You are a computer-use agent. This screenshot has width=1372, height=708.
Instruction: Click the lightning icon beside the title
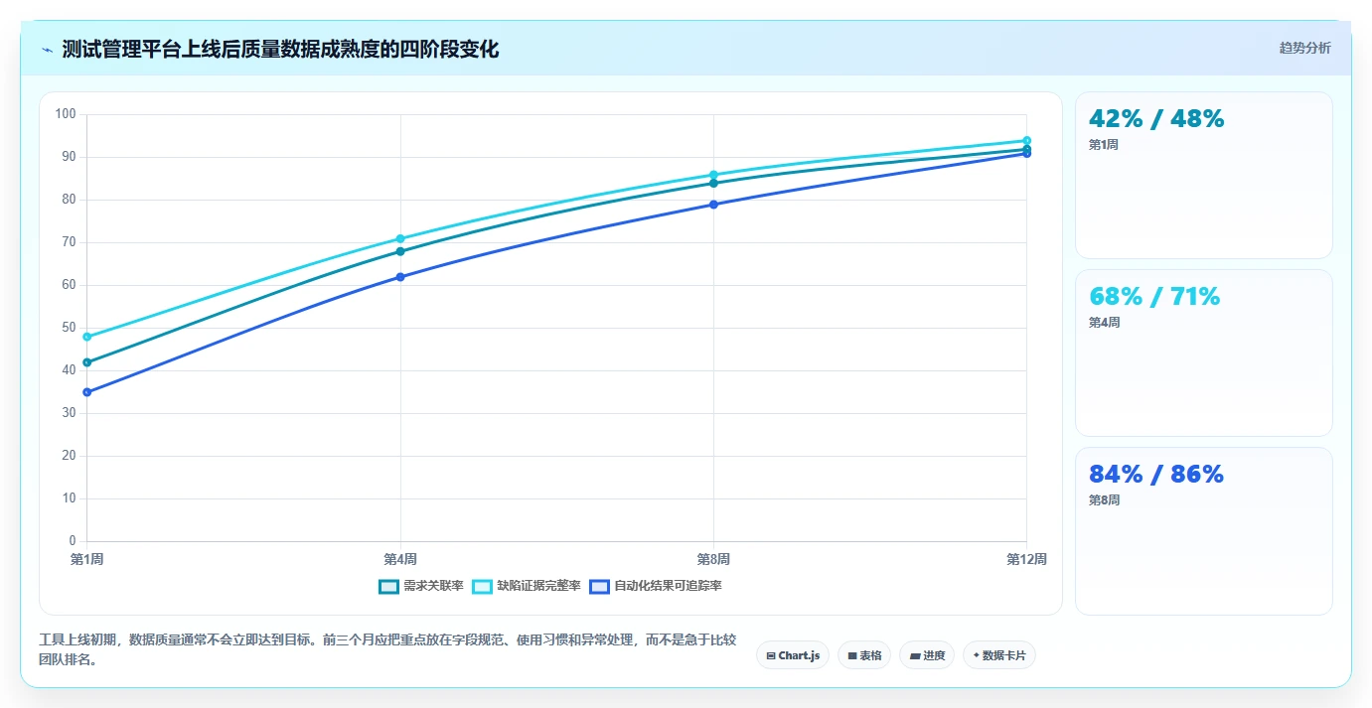click(48, 50)
